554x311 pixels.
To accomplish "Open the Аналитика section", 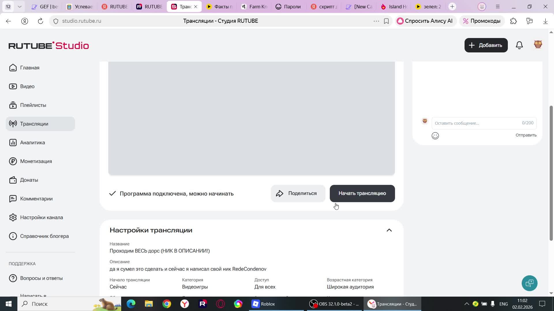I will click(32, 142).
